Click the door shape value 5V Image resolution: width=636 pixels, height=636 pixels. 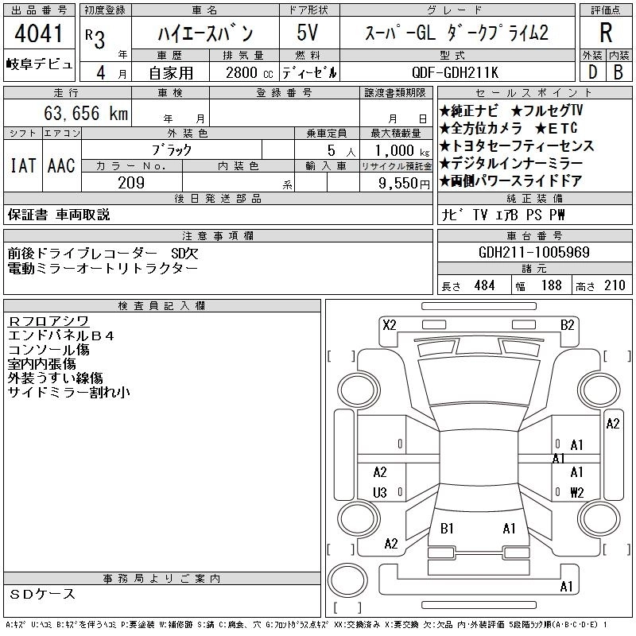tap(308, 33)
